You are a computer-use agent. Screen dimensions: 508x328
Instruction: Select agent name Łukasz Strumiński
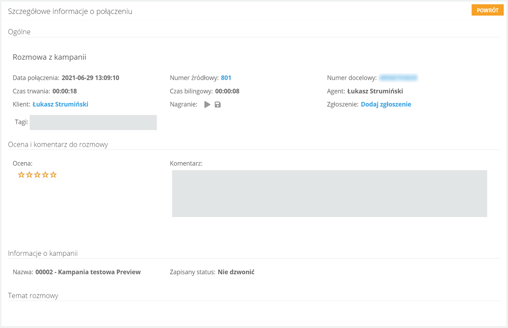point(375,91)
